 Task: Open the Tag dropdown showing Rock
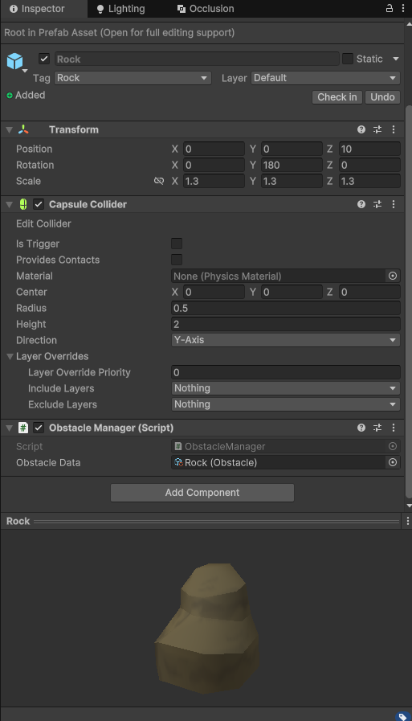tap(133, 78)
